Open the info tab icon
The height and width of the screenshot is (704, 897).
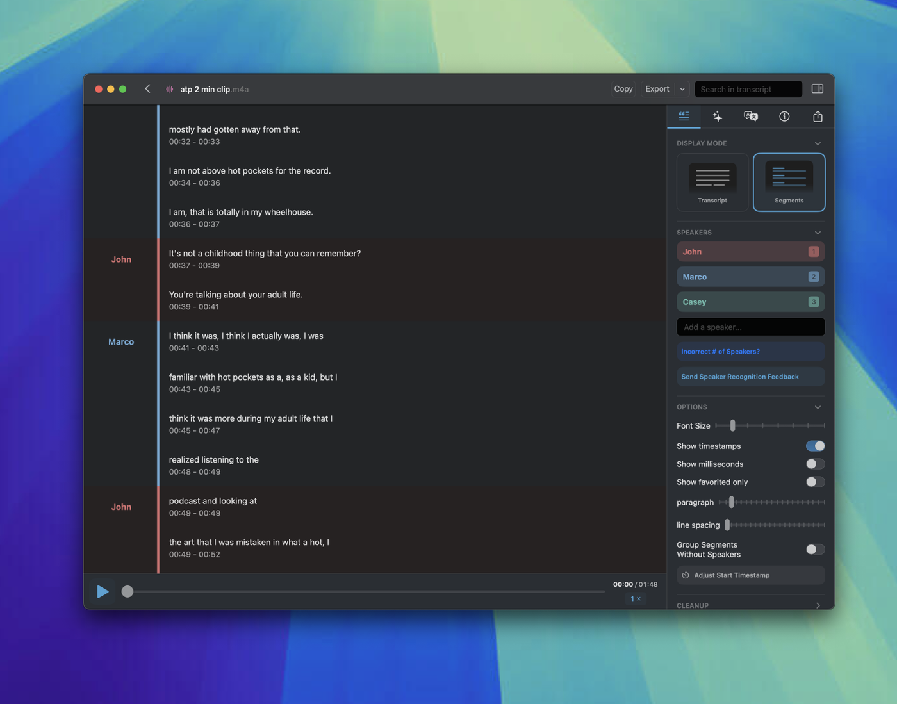[784, 117]
